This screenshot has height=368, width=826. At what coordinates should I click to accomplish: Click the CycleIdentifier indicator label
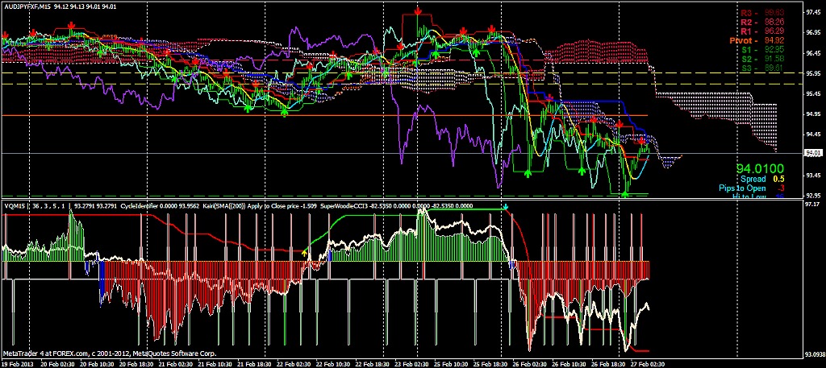[140, 206]
